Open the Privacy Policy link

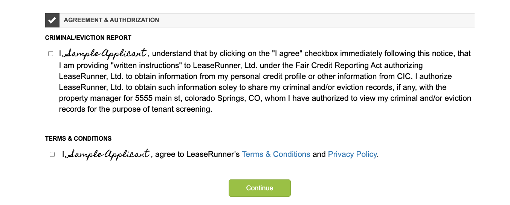(352, 154)
